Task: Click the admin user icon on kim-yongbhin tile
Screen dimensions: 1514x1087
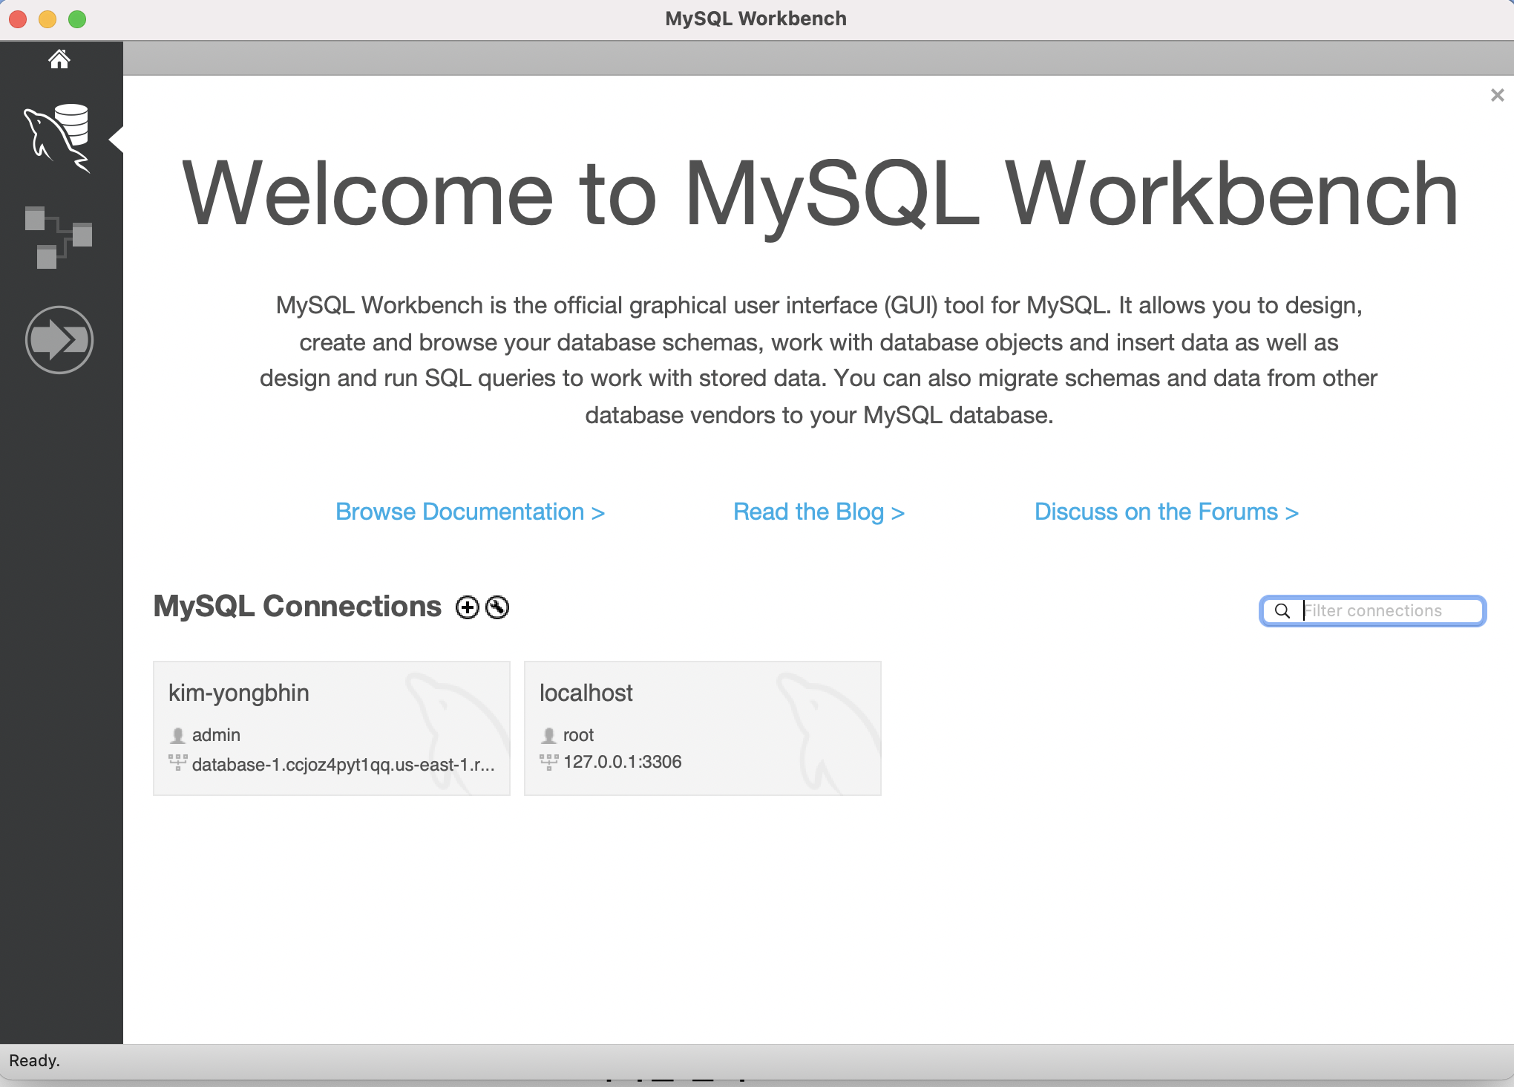Action: tap(177, 735)
